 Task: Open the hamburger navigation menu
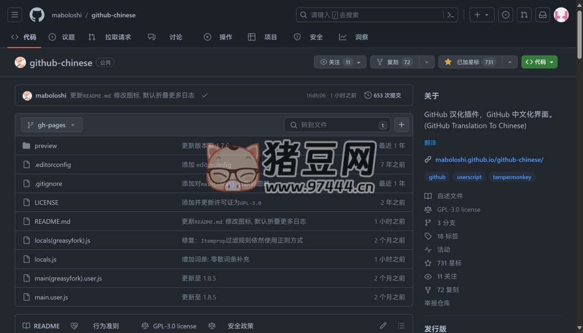(x=15, y=15)
